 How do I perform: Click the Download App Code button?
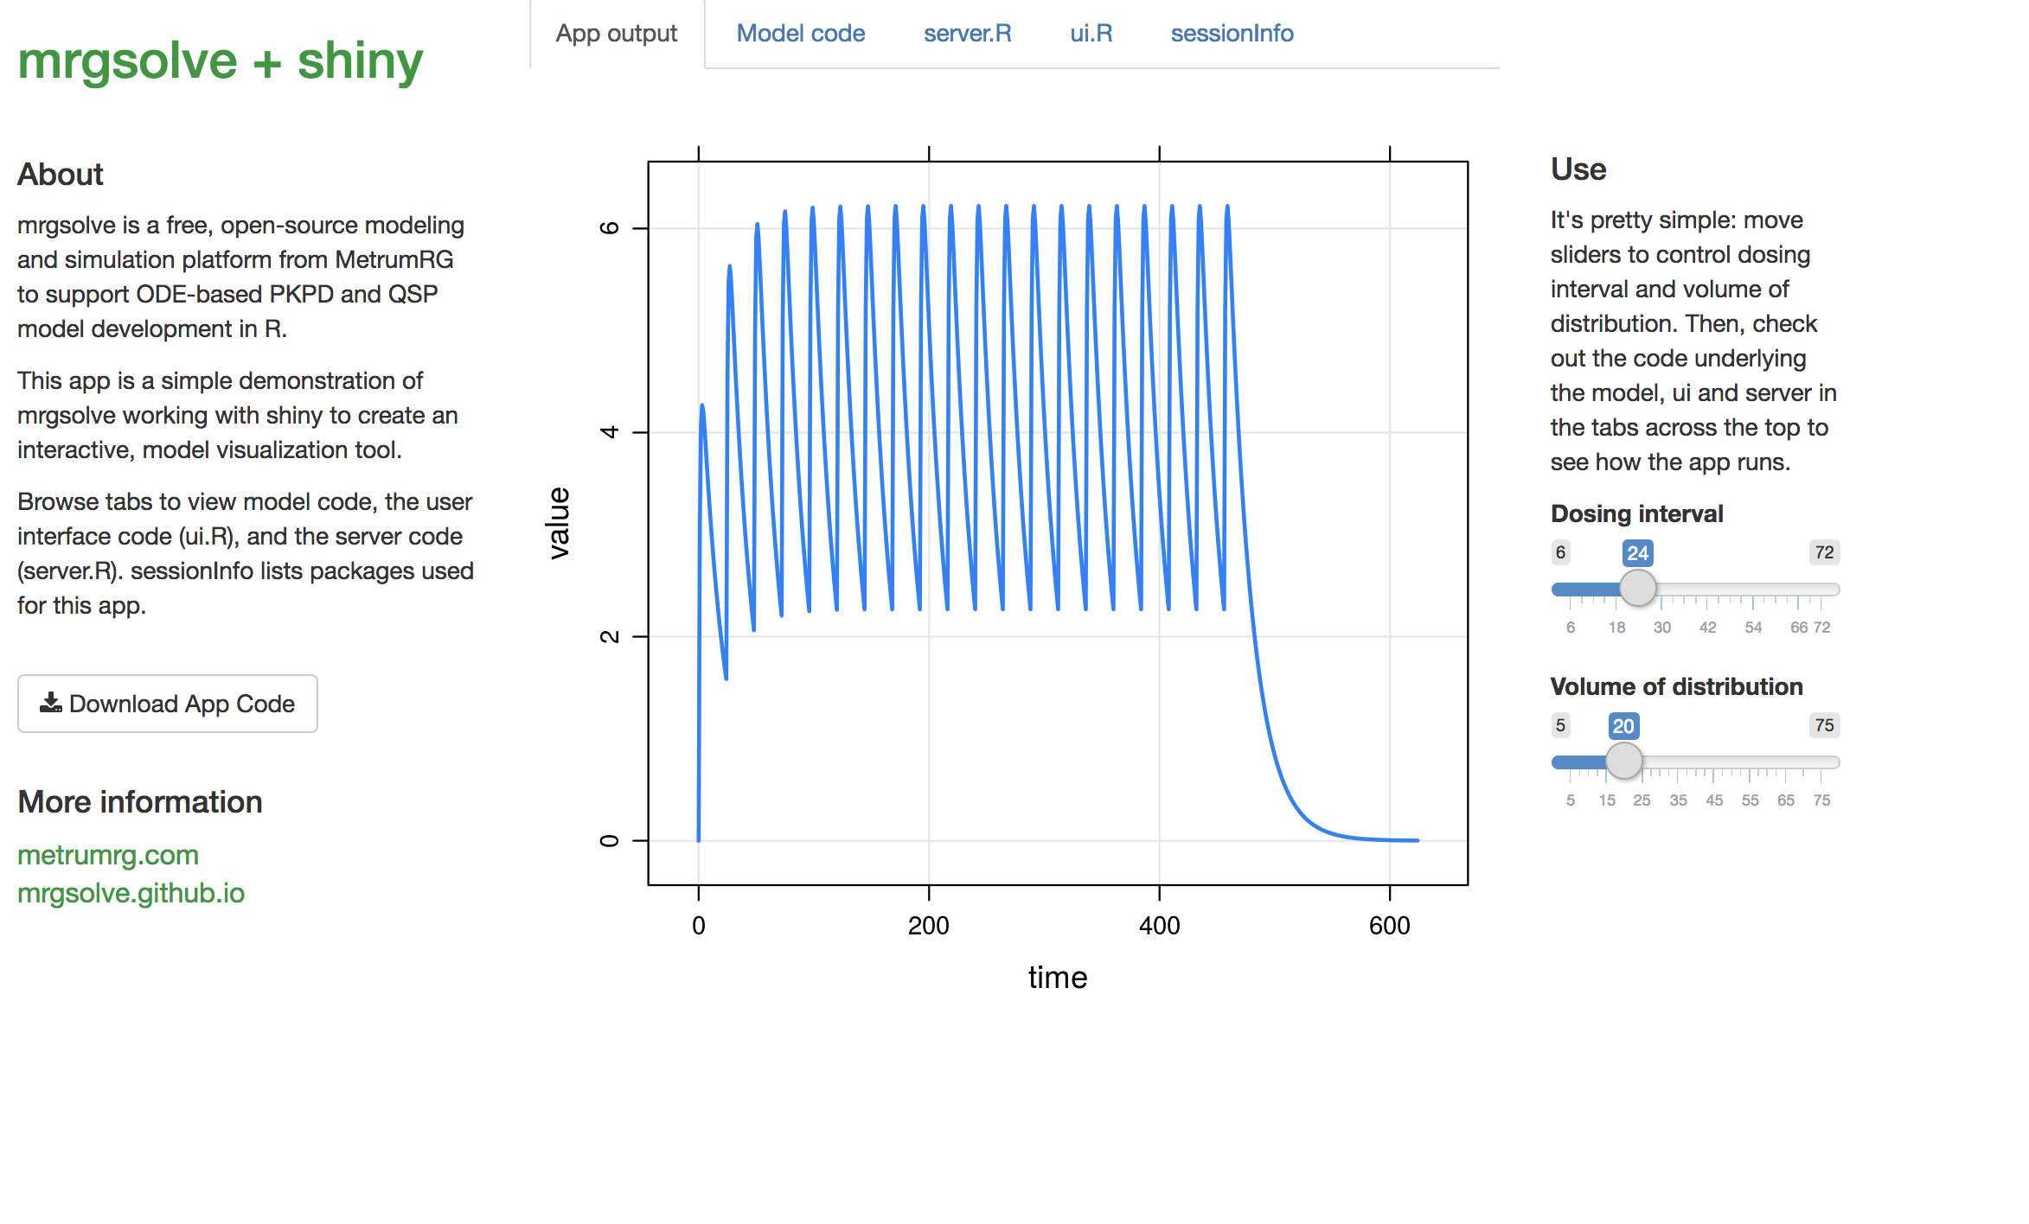tap(168, 704)
